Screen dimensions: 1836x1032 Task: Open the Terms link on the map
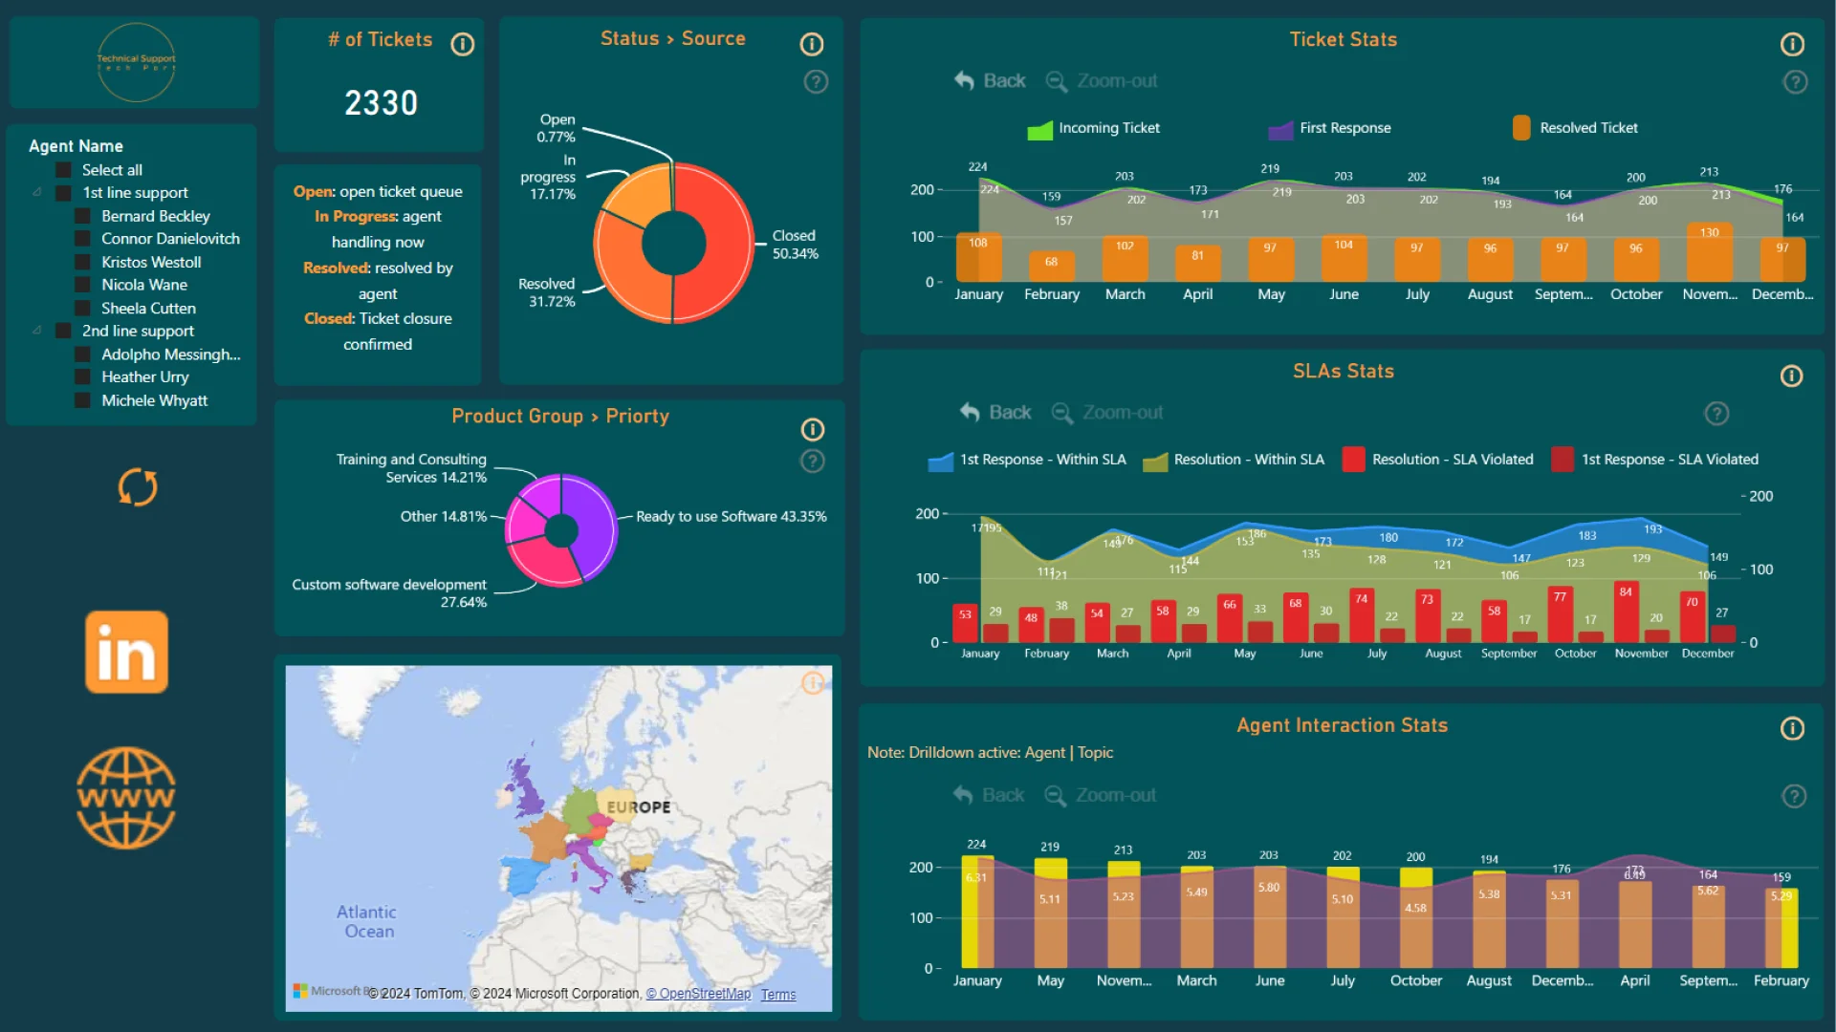click(x=778, y=995)
